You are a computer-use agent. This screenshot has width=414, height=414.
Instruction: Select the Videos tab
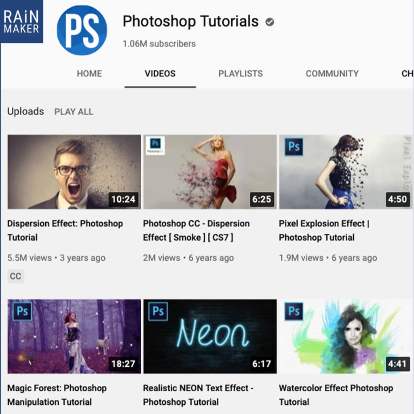(x=160, y=74)
